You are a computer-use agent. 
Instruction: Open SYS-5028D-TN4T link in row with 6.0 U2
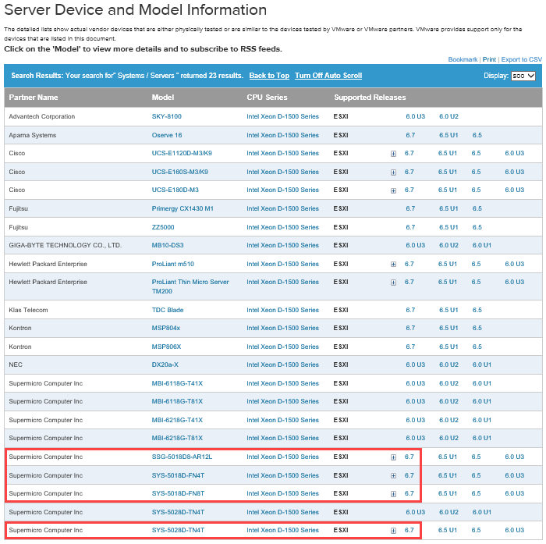[178, 512]
